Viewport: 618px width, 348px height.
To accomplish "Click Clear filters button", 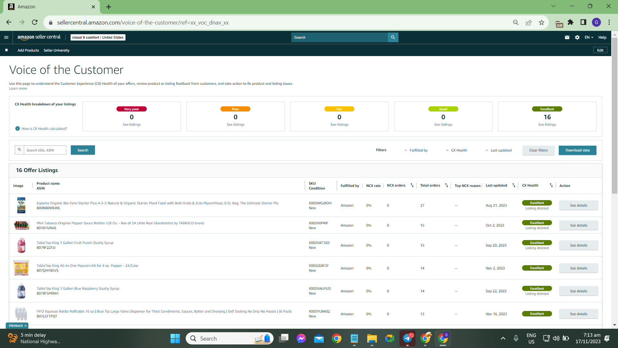I will coord(538,150).
